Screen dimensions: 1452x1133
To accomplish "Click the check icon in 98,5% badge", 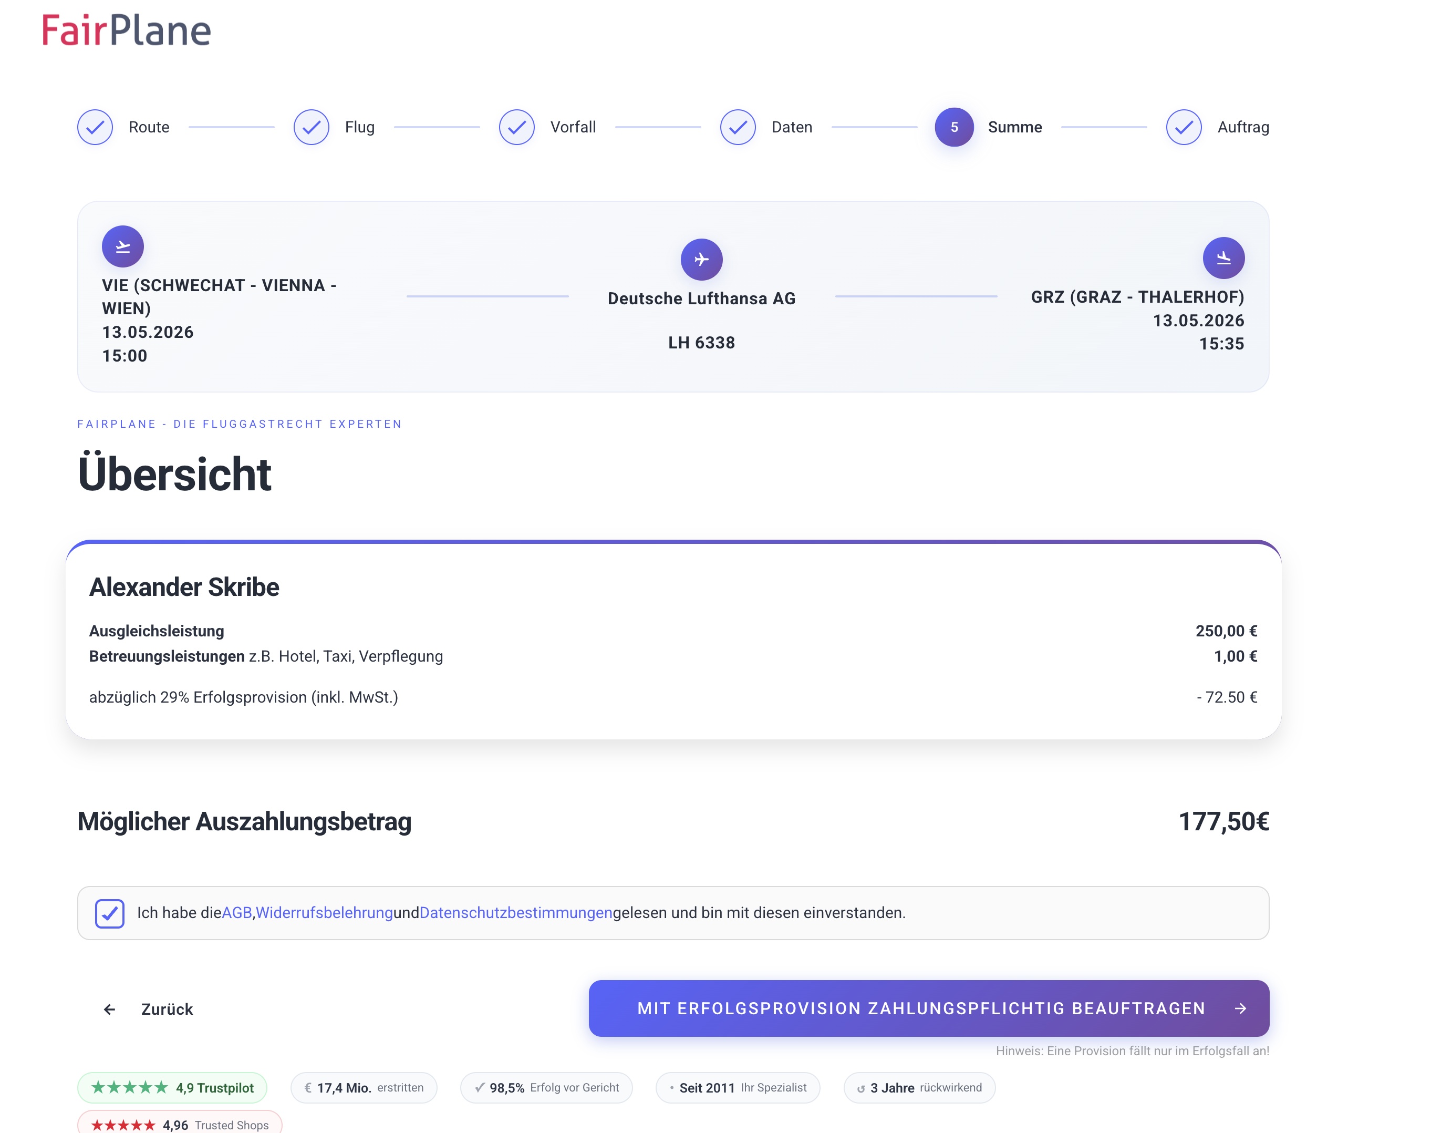I will [x=479, y=1088].
